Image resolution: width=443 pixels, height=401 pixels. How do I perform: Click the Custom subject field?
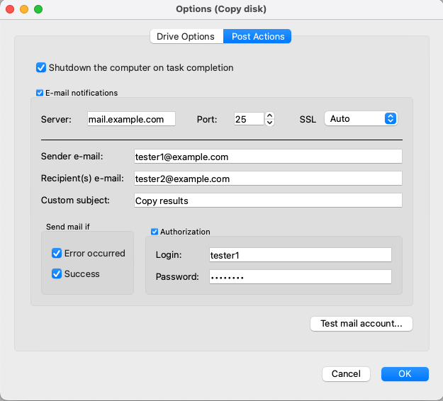click(268, 200)
